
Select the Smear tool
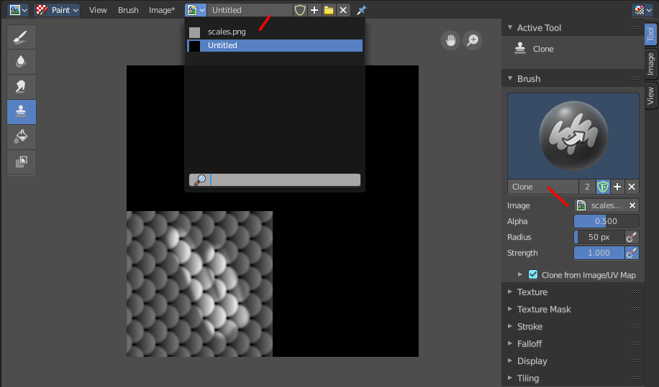point(21,87)
